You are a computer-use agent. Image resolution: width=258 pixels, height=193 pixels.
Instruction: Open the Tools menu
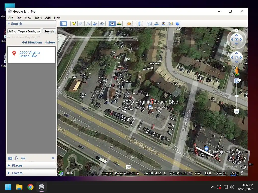(38, 18)
